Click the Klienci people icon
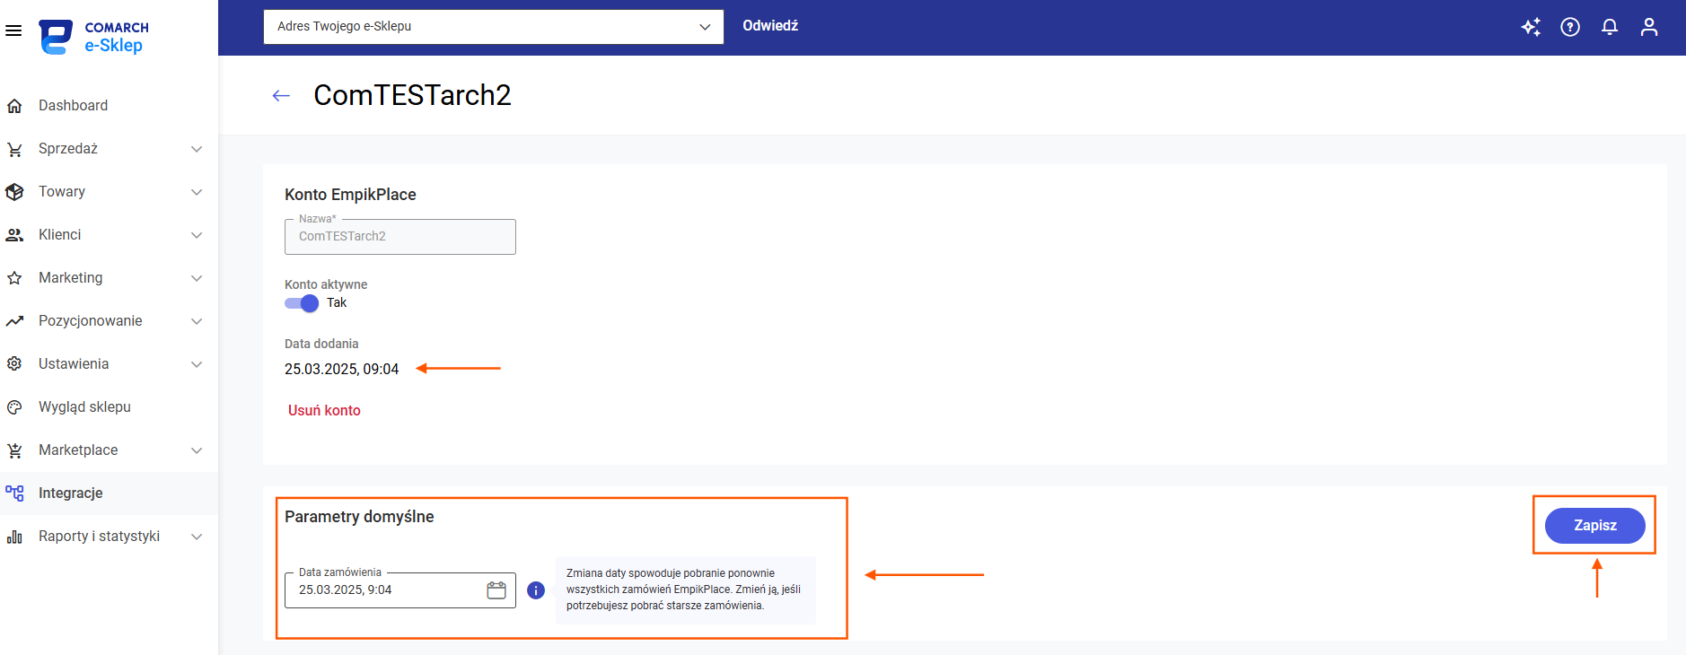This screenshot has height=655, width=1686. [14, 235]
